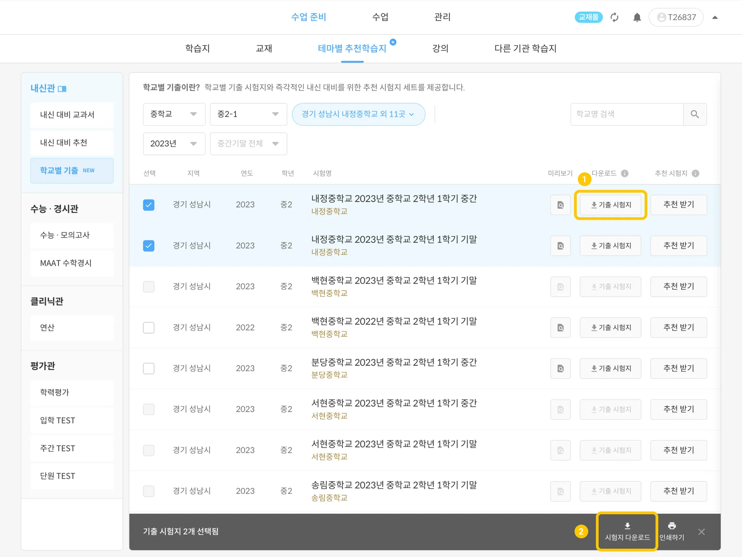Image resolution: width=742 pixels, height=557 pixels.
Task: Click the 다운로드 column info icon
Action: click(x=625, y=173)
